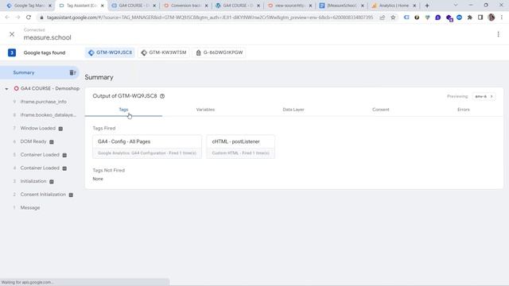Close the Tag Assistant debug session
The image size is (509, 286).
[x=12, y=34]
